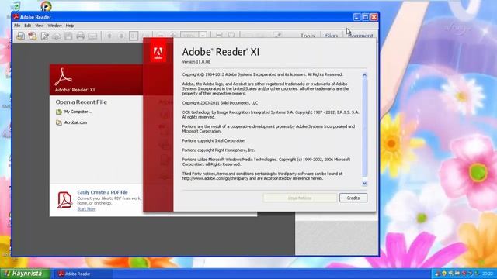Maximize the Adobe Reader window
Screen dimensions: 497x279
(x=366, y=17)
